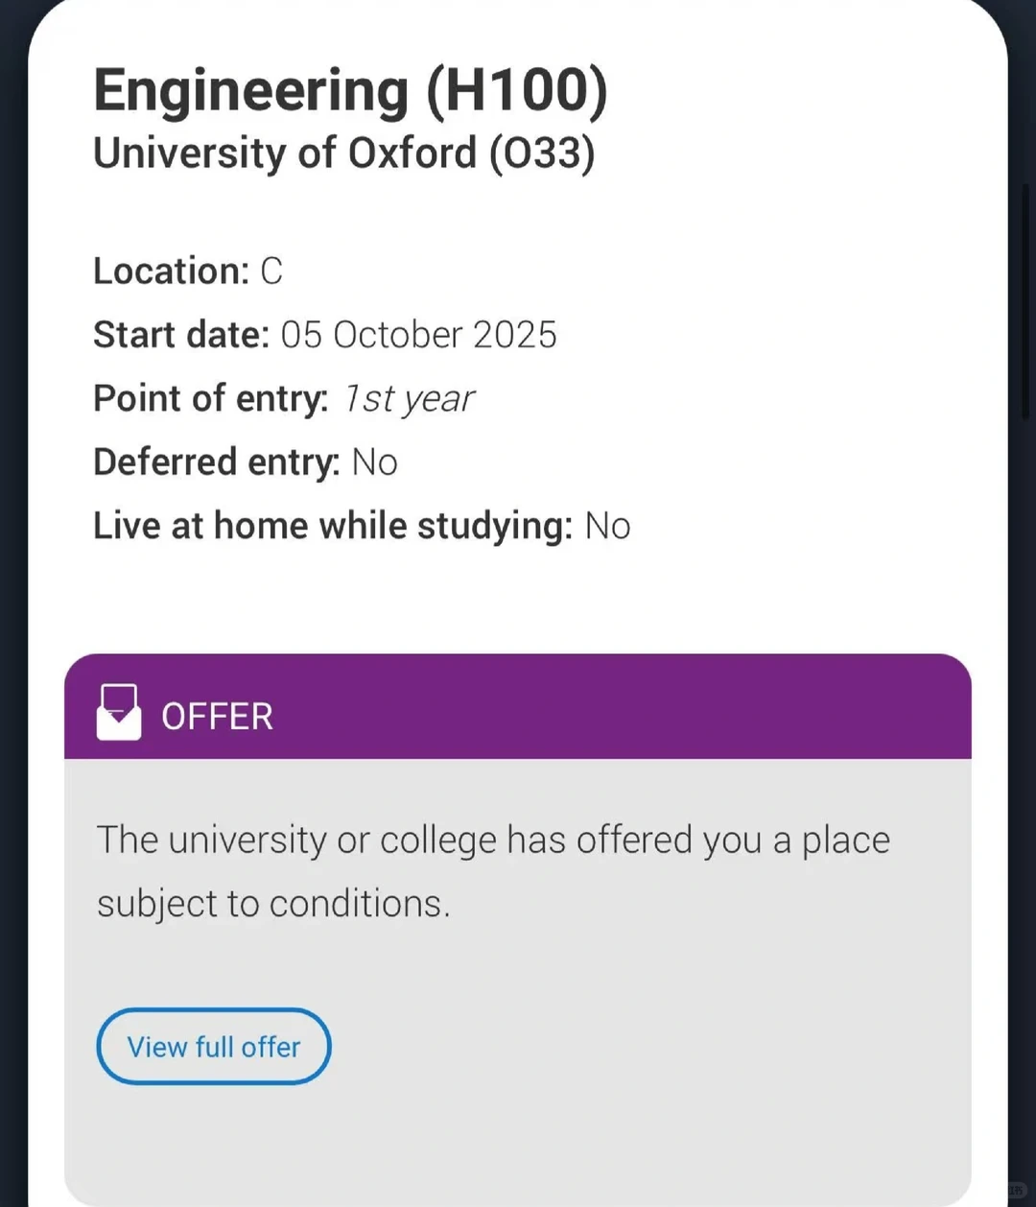Select the University of Oxford (O33) subtitle
This screenshot has height=1207, width=1036.
point(344,153)
